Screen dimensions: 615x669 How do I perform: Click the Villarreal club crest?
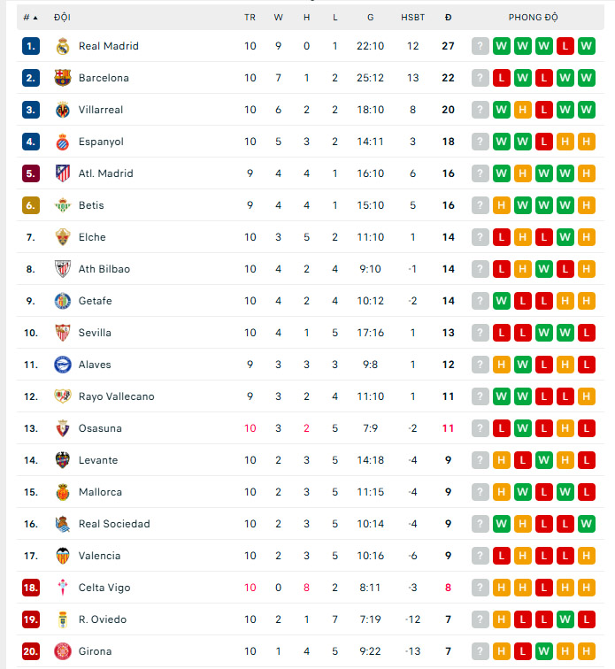coord(62,110)
